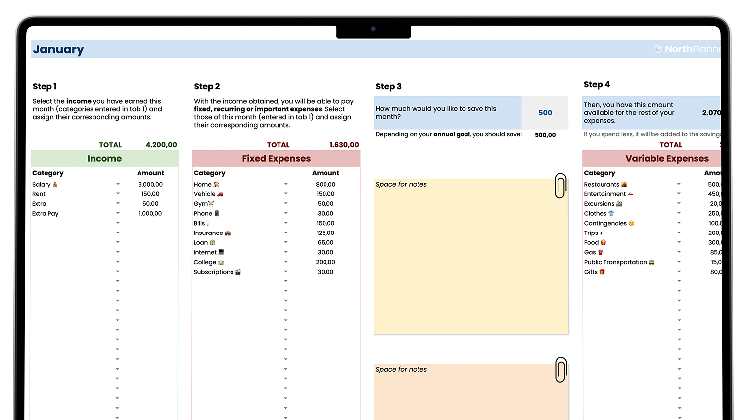Select the Phone amount 30,00
The height and width of the screenshot is (420, 744).
tap(325, 213)
